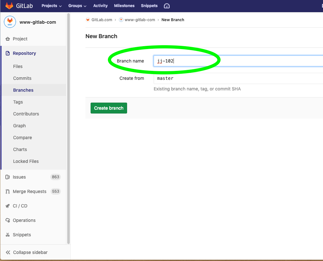Screen dimensions: 323x261
Task: Open Graph under Repository
Action: pyautogui.click(x=19, y=126)
